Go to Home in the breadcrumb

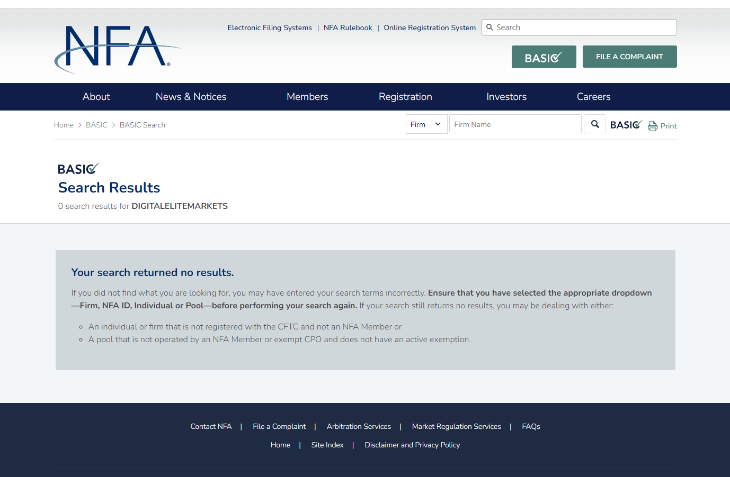pos(64,125)
